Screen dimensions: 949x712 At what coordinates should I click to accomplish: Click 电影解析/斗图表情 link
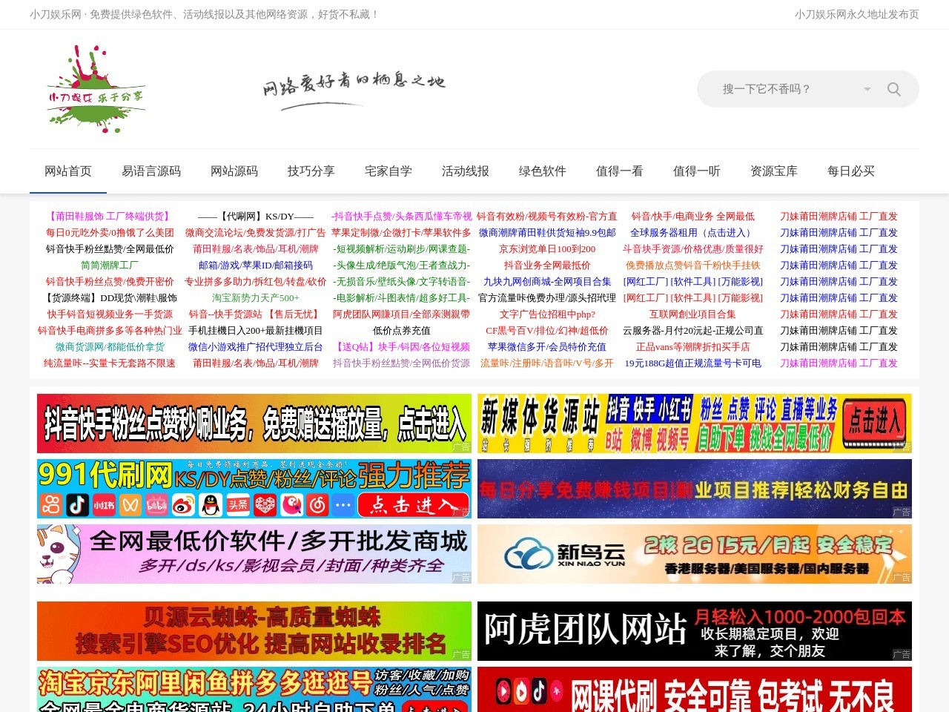[401, 298]
